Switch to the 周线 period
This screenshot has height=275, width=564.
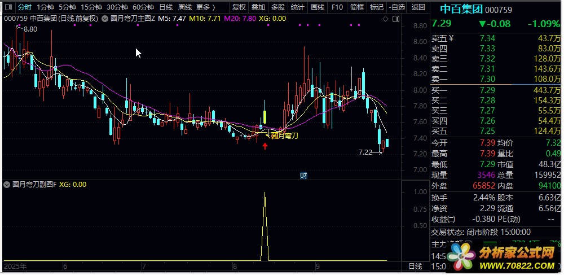[x=185, y=7]
